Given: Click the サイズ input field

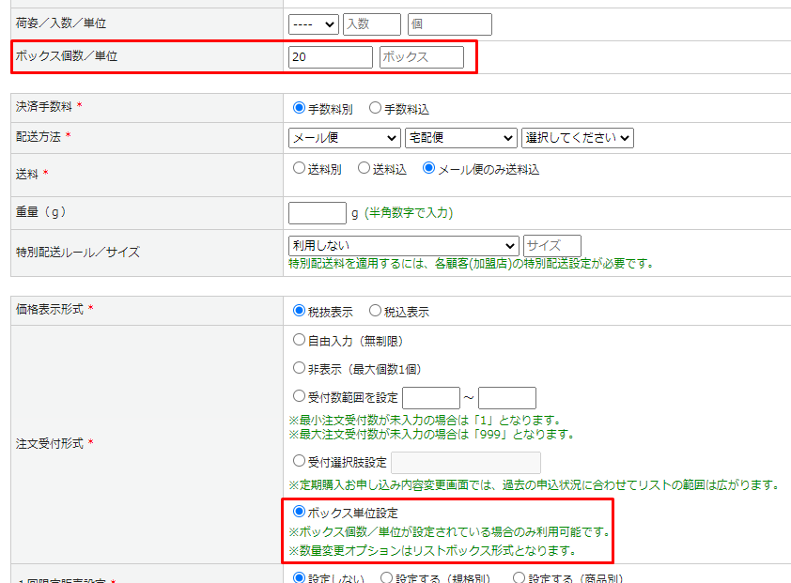Looking at the screenshot, I should click(x=551, y=245).
